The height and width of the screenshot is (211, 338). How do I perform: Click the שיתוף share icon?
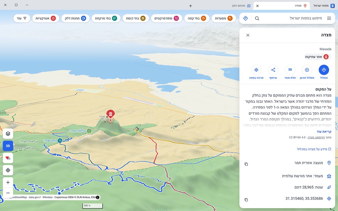273,70
